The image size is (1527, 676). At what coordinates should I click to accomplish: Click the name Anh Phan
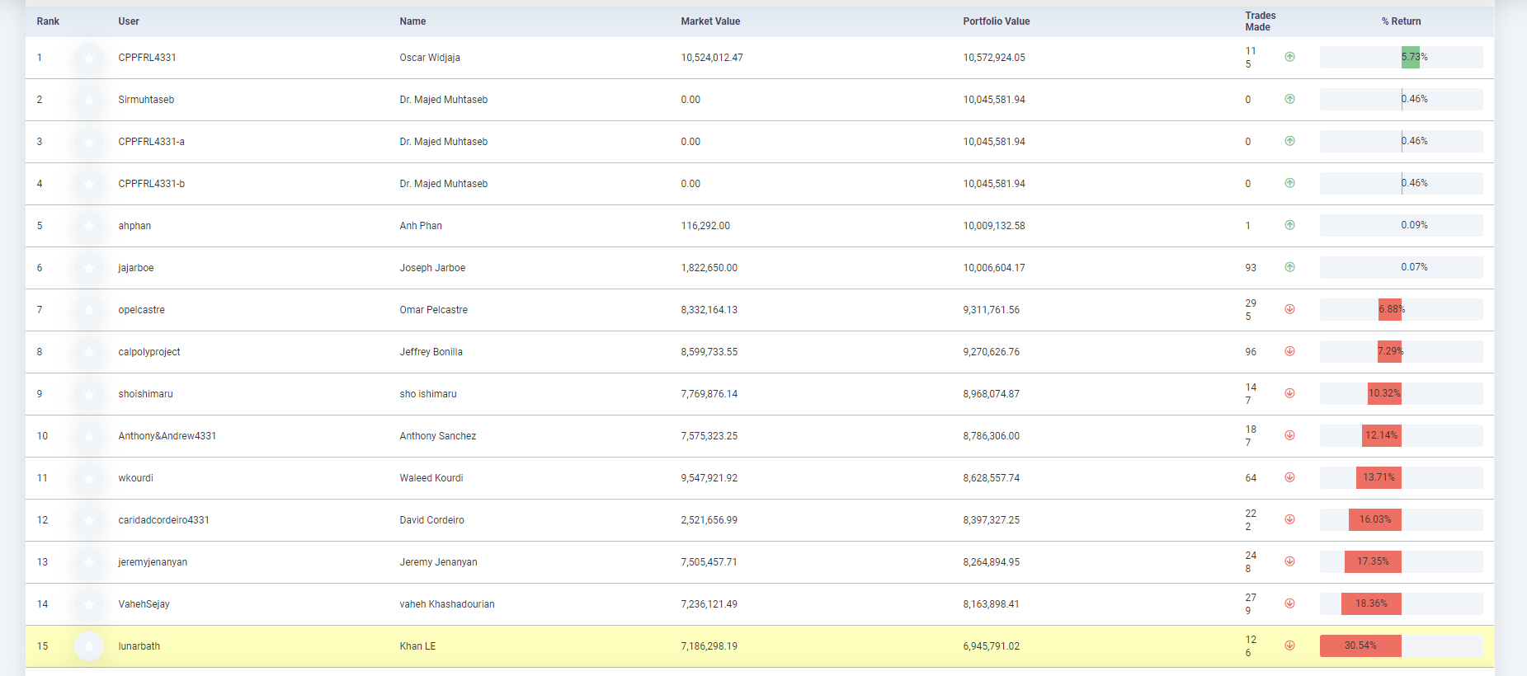(x=421, y=226)
